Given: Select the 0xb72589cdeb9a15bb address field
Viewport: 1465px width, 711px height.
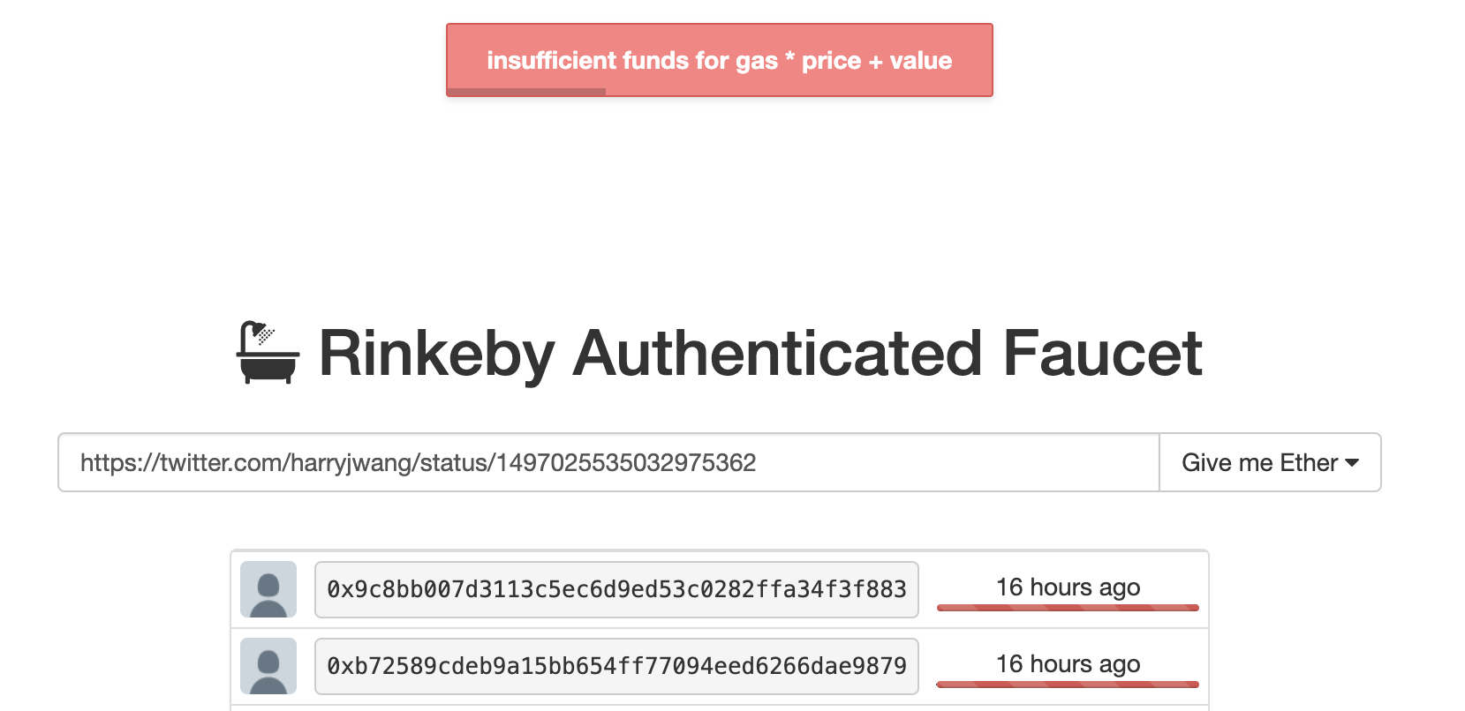Looking at the screenshot, I should point(616,666).
